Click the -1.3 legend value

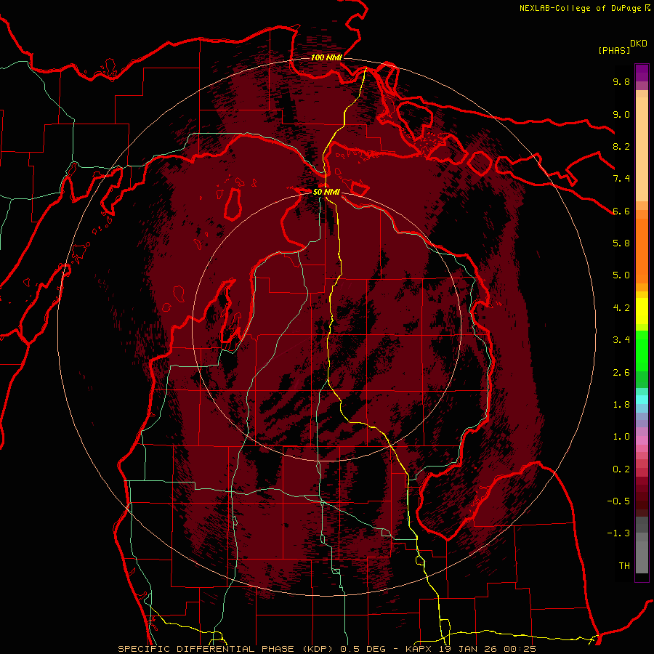tap(618, 533)
